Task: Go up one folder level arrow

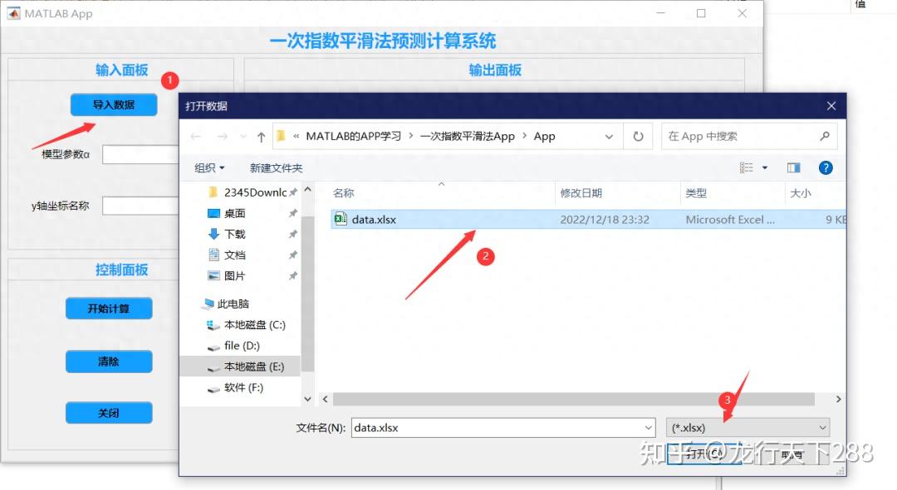Action: (x=262, y=137)
